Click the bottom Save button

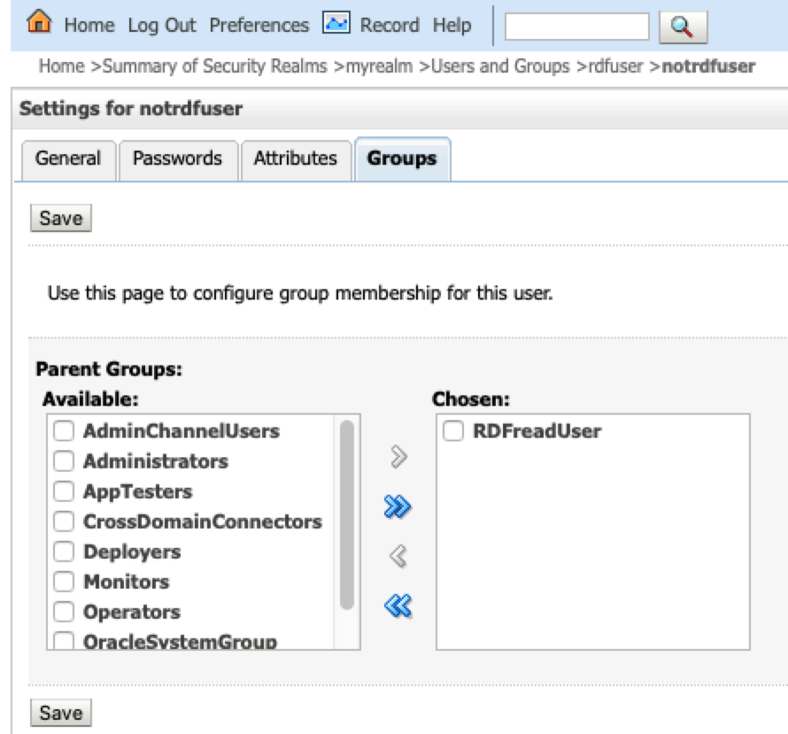61,713
